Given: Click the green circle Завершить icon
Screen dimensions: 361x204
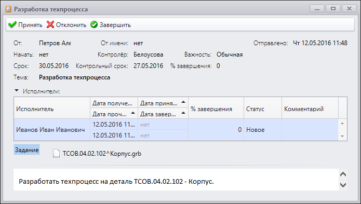Looking at the screenshot, I should (x=94, y=24).
